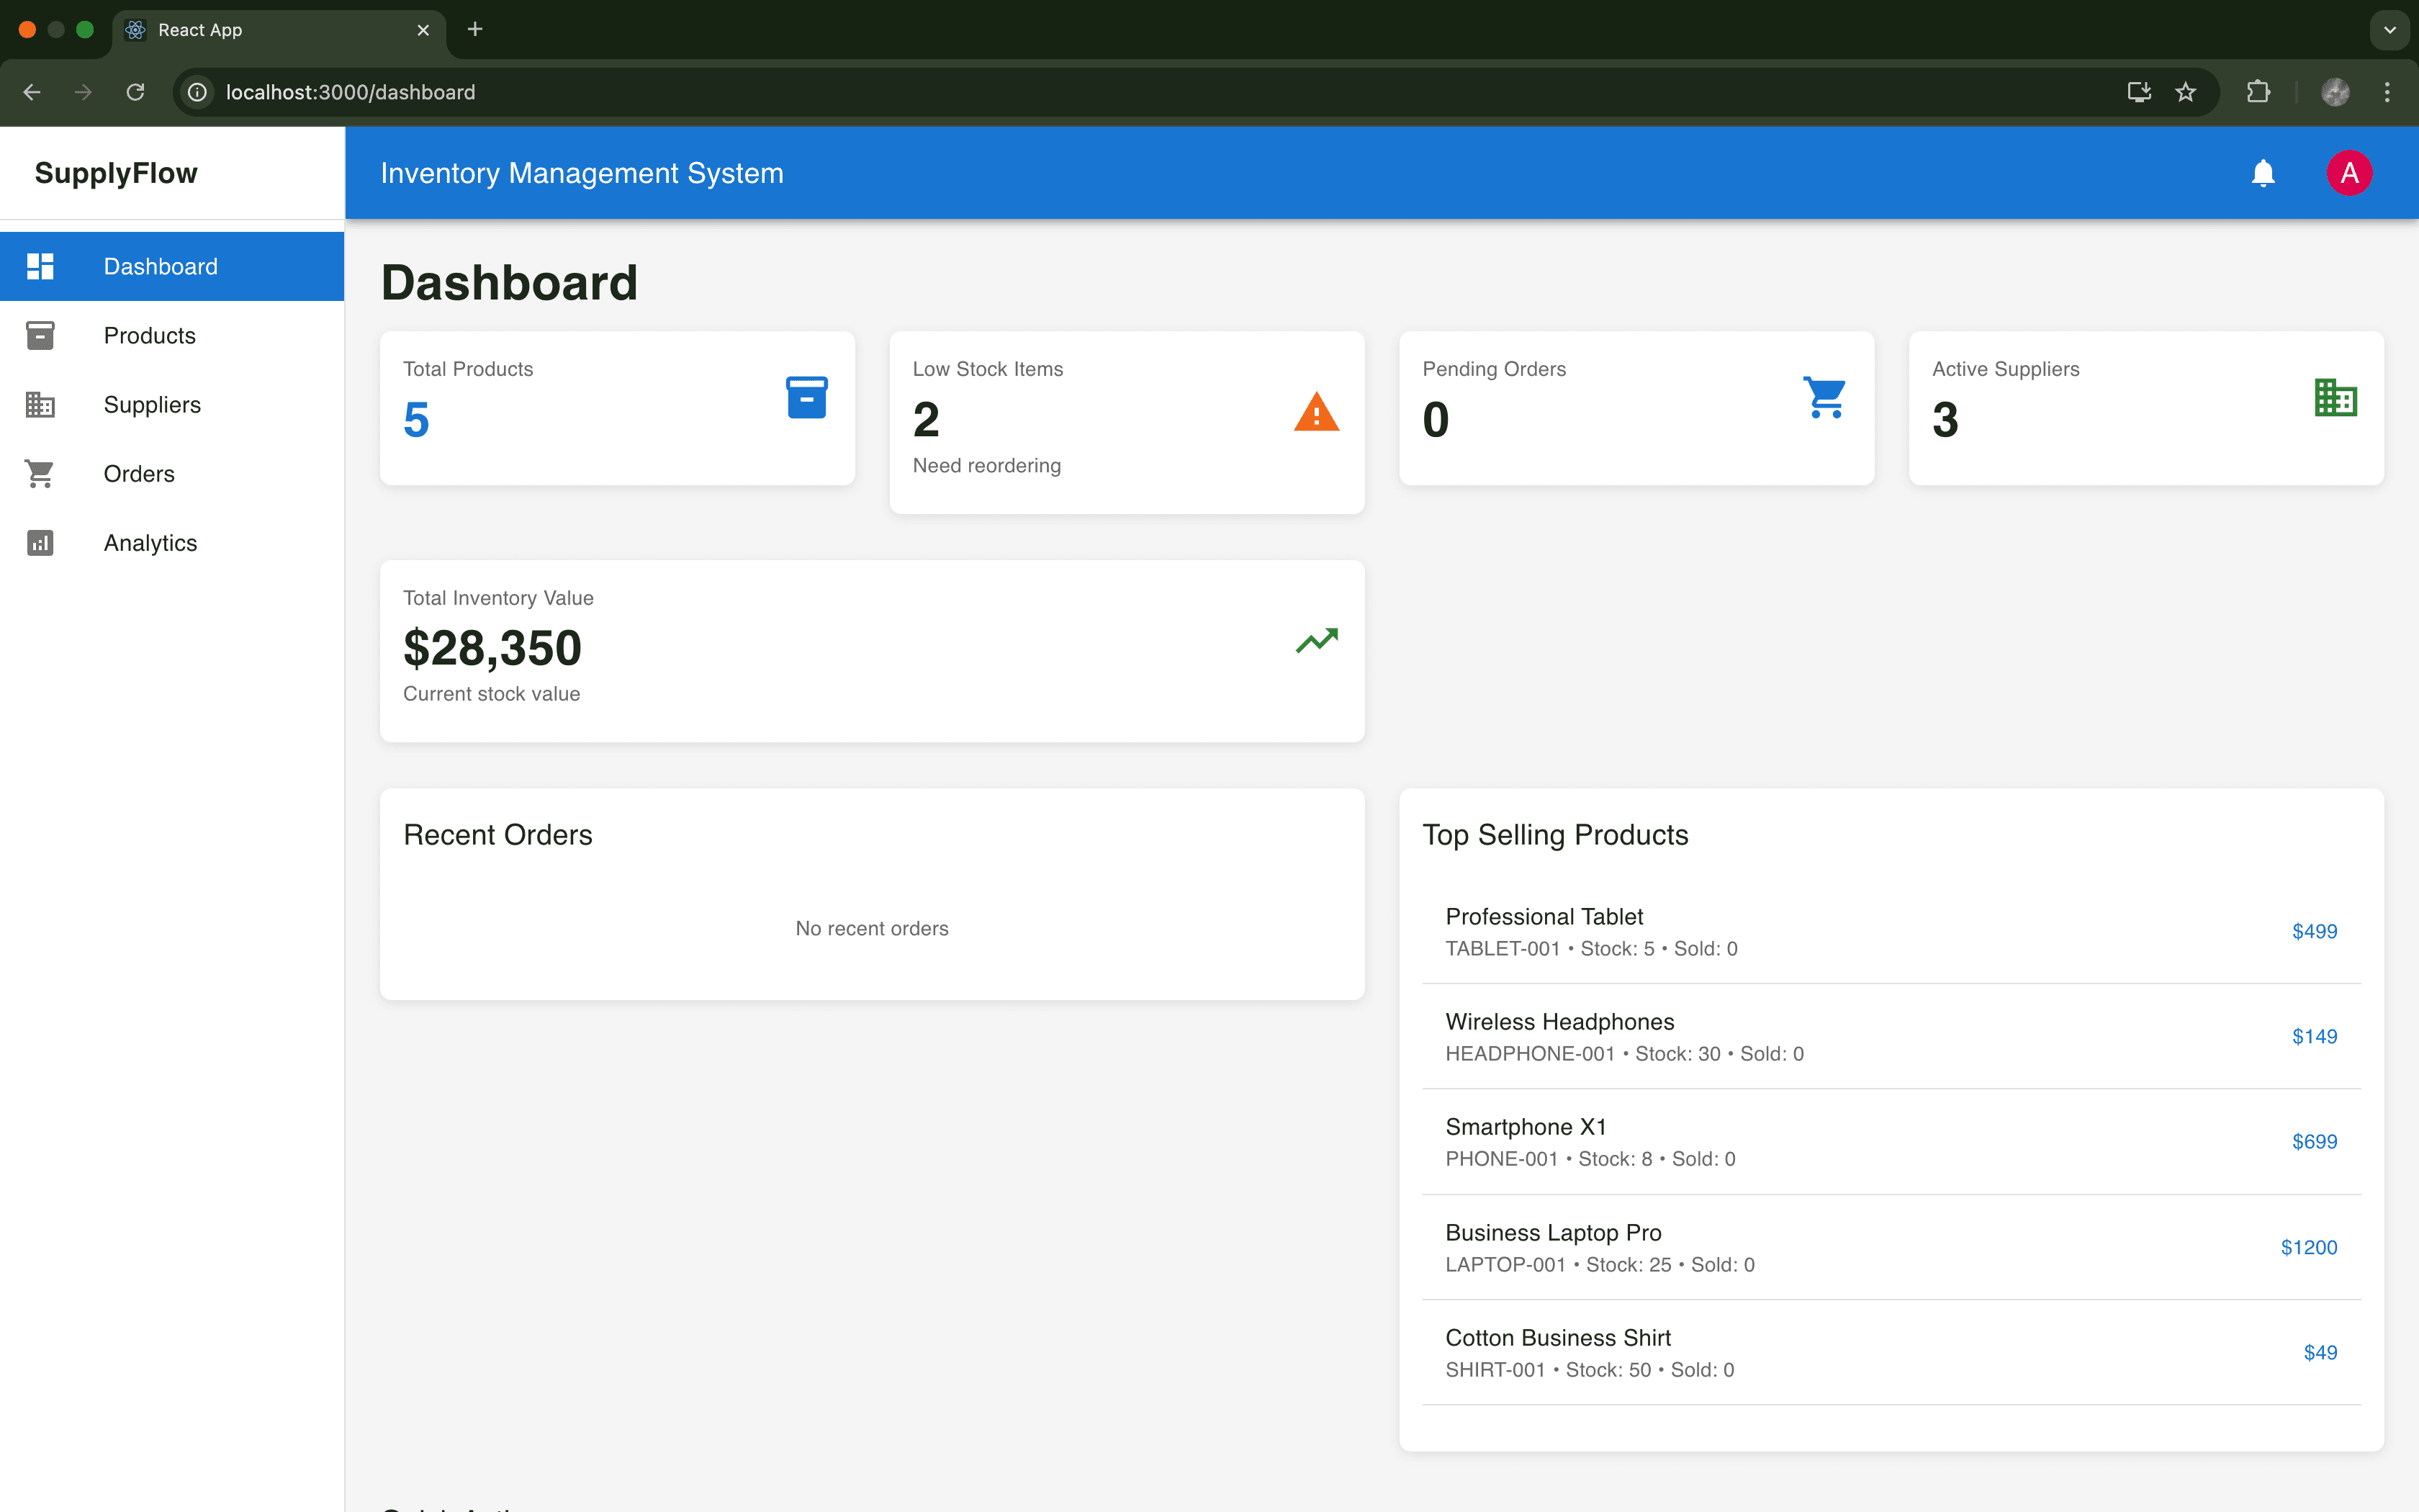Click the Wireless Headphones $149 price
Viewport: 2419px width, 1512px height.
(x=2314, y=1036)
